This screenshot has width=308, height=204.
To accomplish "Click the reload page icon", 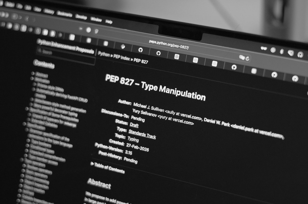I will [x=247, y=58].
